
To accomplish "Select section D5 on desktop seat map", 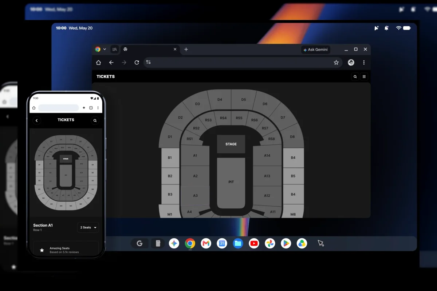I will pos(244,100).
